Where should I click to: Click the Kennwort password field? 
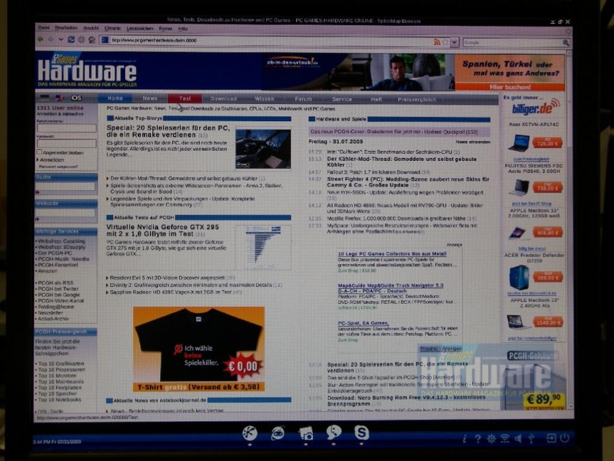click(x=67, y=143)
